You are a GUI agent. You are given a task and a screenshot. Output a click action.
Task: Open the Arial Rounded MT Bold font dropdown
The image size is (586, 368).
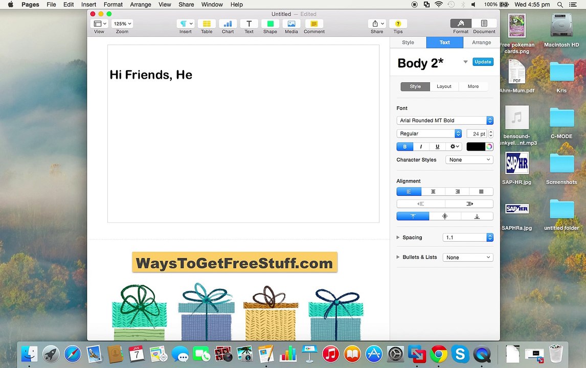[445, 120]
